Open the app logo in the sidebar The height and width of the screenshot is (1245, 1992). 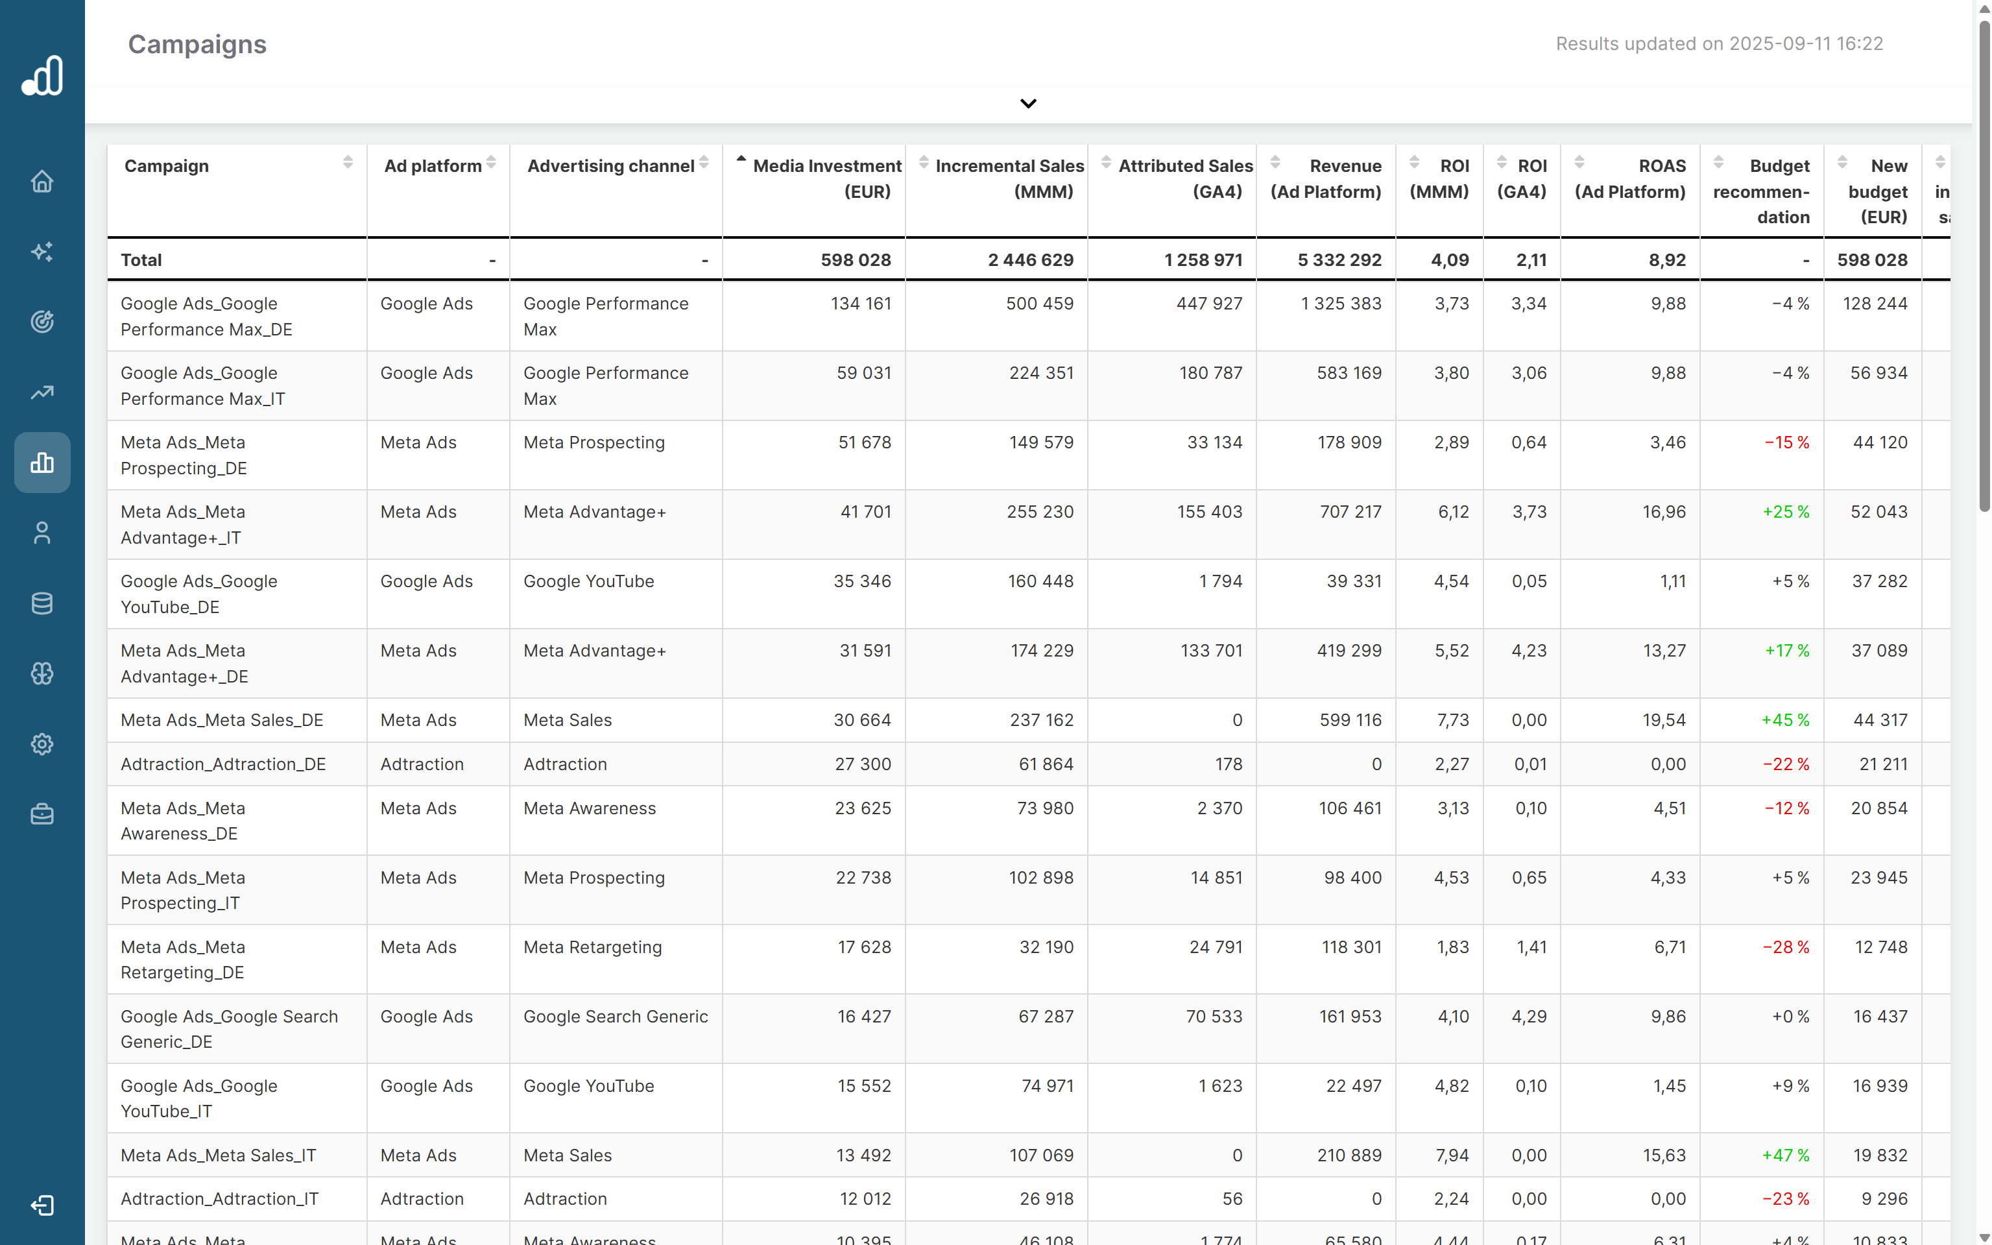[x=42, y=75]
